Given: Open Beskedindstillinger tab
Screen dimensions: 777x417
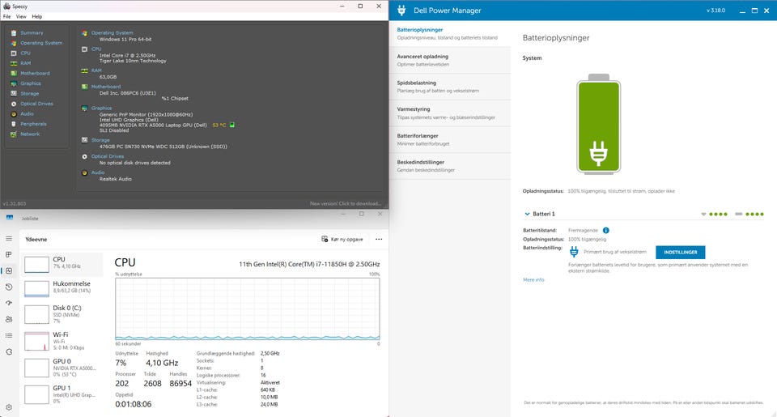Looking at the screenshot, I should [449, 166].
